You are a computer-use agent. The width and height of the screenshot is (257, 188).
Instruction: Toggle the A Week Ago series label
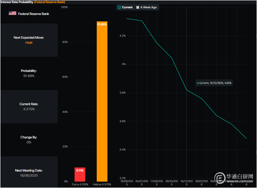(x=148, y=7)
